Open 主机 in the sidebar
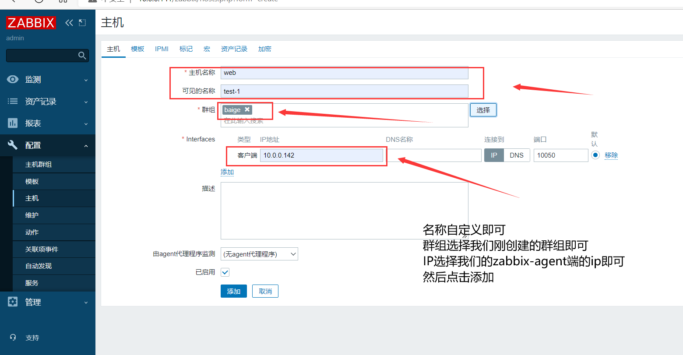683x355 pixels. tap(54, 198)
